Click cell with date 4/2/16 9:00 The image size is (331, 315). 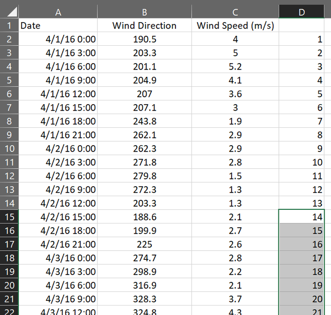click(x=58, y=189)
